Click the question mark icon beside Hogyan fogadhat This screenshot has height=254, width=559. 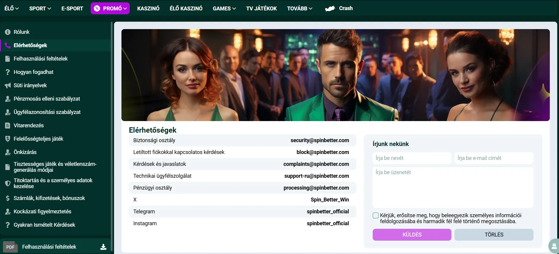coord(8,72)
